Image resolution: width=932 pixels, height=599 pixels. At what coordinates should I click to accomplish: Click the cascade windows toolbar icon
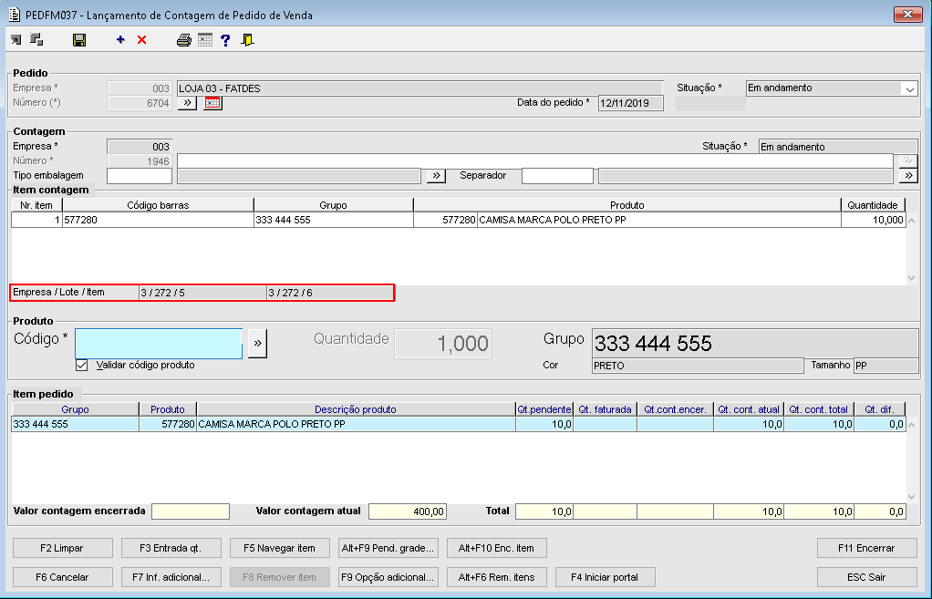(36, 40)
